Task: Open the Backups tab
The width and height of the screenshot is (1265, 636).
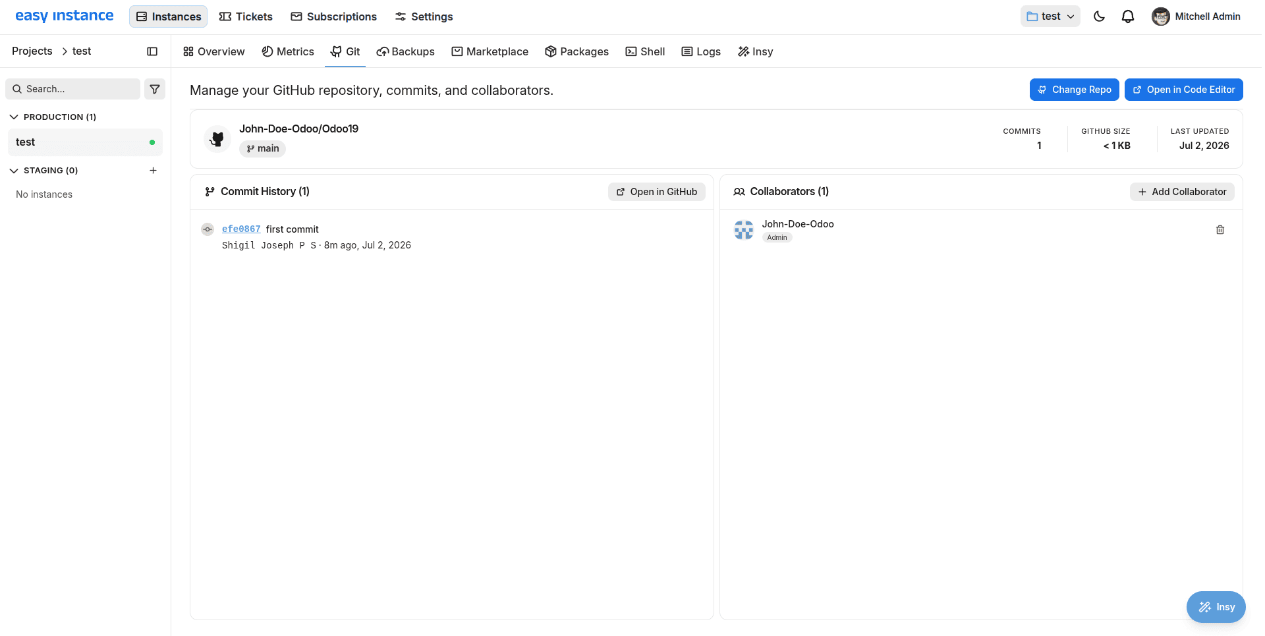Action: click(406, 51)
